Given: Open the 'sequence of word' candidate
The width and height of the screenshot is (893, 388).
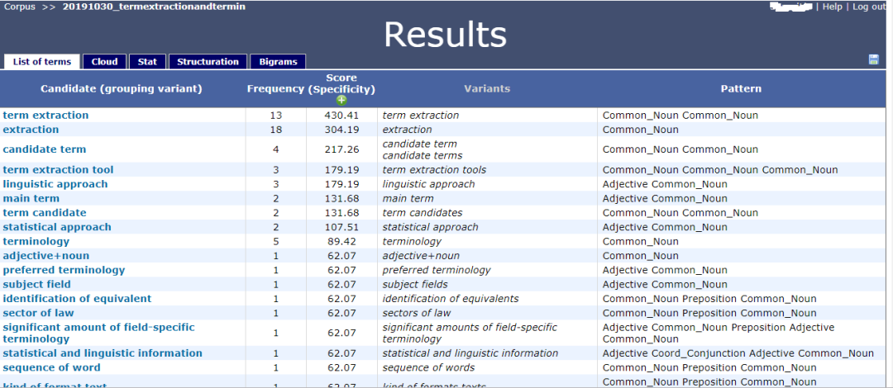Looking at the screenshot, I should click(x=51, y=367).
